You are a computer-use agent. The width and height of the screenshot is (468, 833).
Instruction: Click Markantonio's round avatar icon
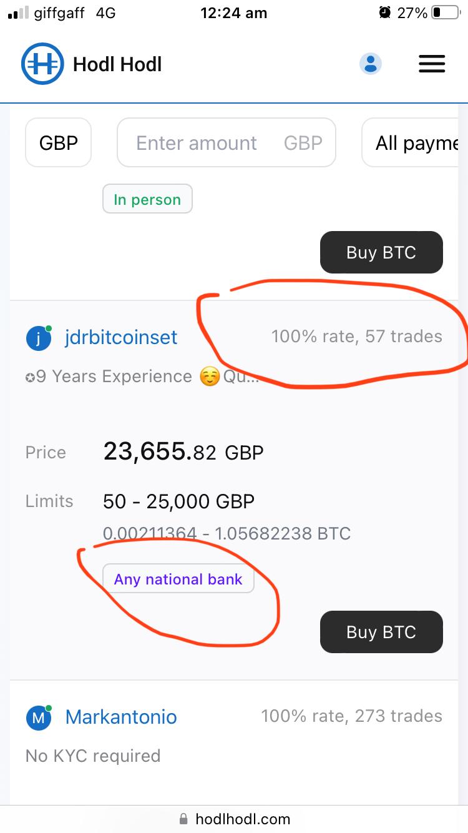[38, 717]
